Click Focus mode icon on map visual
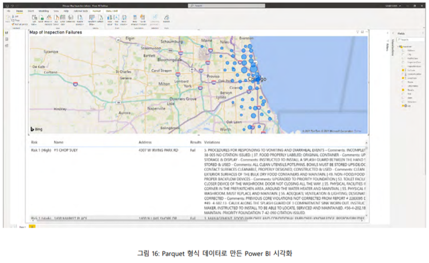Viewport: 429px width, 263px height. click(x=362, y=32)
